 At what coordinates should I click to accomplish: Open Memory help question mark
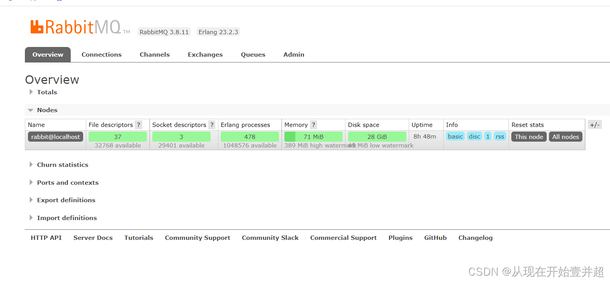pos(314,125)
